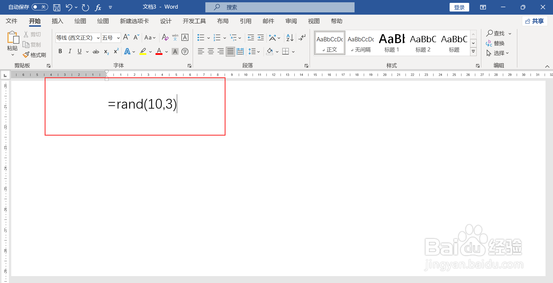Open ribbon display options icon
553x283 pixels.
pyautogui.click(x=483, y=7)
